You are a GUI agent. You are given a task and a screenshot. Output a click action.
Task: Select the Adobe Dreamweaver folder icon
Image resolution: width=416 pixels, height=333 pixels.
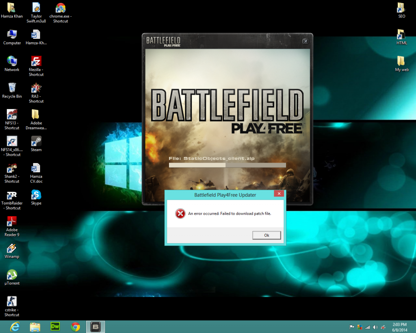pyautogui.click(x=36, y=120)
